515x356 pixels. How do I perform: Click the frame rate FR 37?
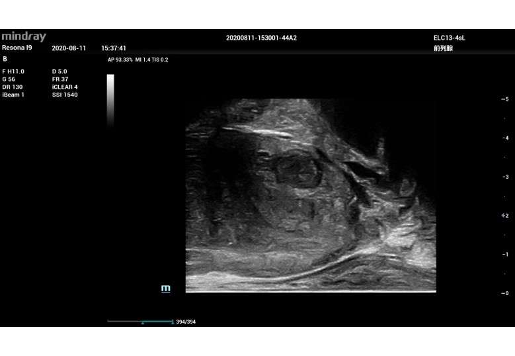click(x=60, y=79)
